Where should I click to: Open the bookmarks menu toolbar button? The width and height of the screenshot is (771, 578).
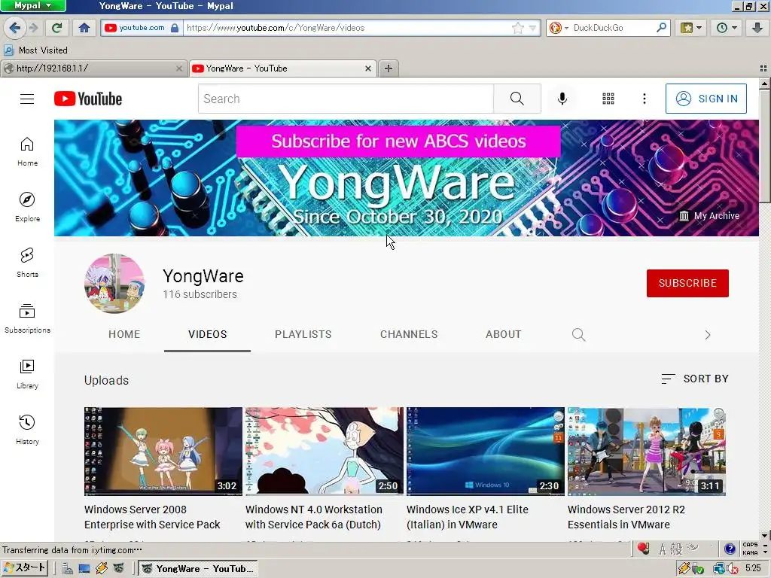691,28
